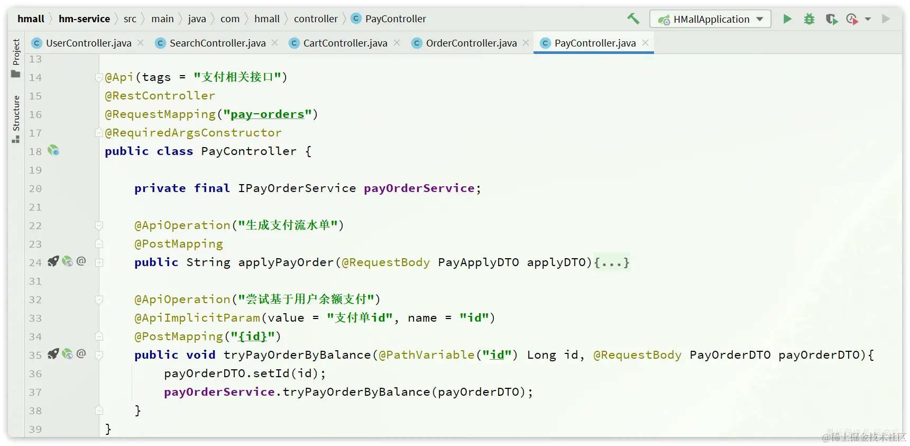Start debugging with the green bug icon
Image resolution: width=910 pixels, height=446 pixels.
(x=809, y=19)
